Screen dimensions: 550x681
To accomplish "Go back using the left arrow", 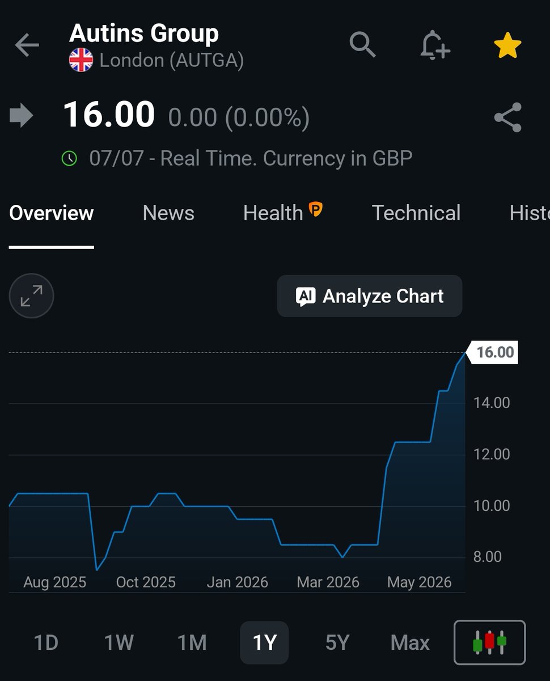I will point(27,45).
